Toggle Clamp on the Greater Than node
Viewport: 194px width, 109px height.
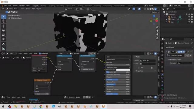coord(82,64)
